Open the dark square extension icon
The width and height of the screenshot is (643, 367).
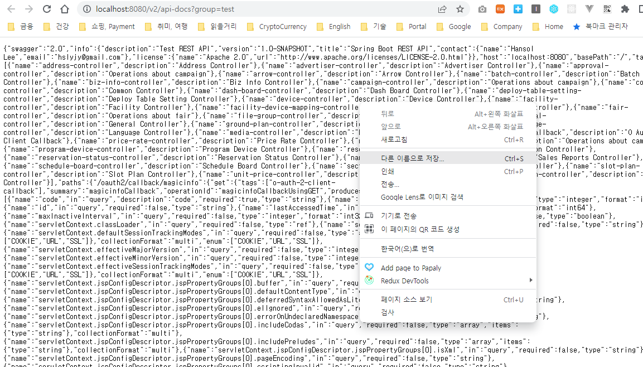pos(535,9)
